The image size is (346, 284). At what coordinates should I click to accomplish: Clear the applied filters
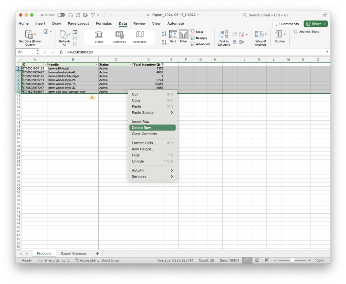pos(197,31)
